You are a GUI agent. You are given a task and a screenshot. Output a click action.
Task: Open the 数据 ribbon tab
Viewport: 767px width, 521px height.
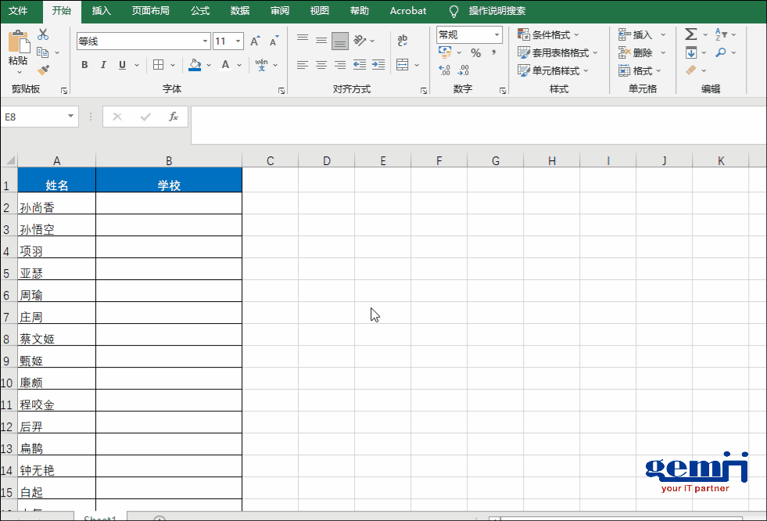[240, 11]
